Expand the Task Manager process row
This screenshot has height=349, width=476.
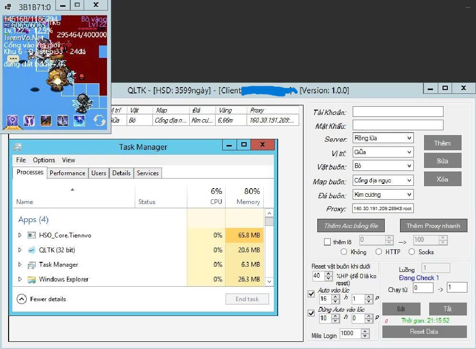pyautogui.click(x=20, y=264)
